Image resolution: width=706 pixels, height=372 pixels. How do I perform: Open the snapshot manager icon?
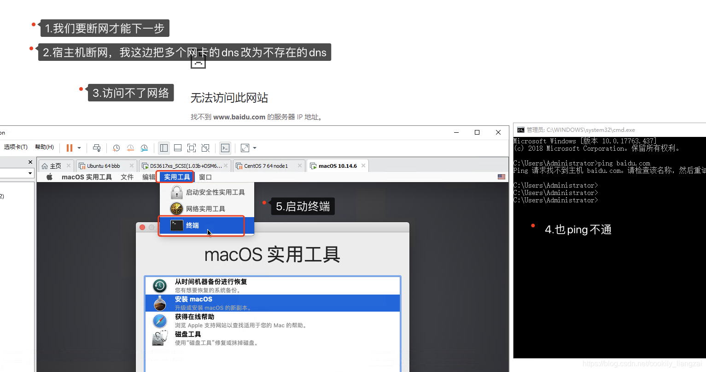[144, 148]
